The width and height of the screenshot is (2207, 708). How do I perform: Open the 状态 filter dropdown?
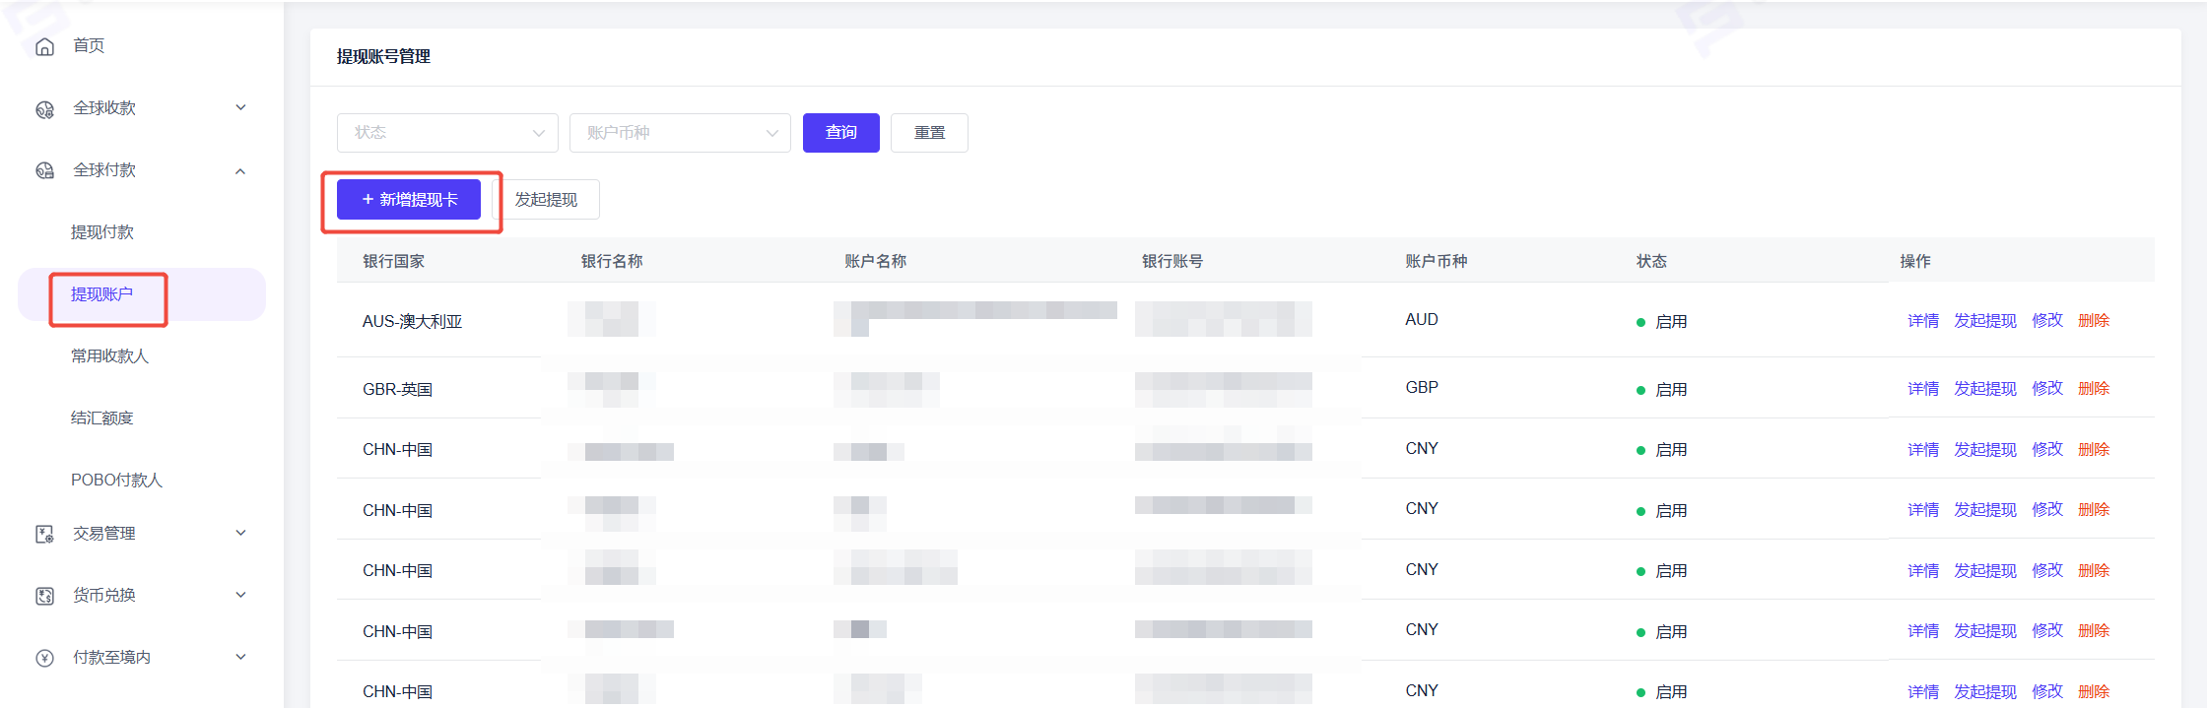point(447,133)
